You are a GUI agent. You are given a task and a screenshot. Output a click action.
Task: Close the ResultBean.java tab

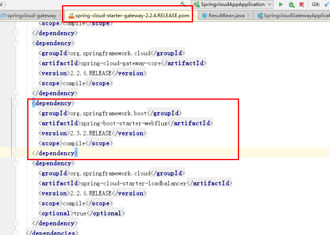click(249, 16)
